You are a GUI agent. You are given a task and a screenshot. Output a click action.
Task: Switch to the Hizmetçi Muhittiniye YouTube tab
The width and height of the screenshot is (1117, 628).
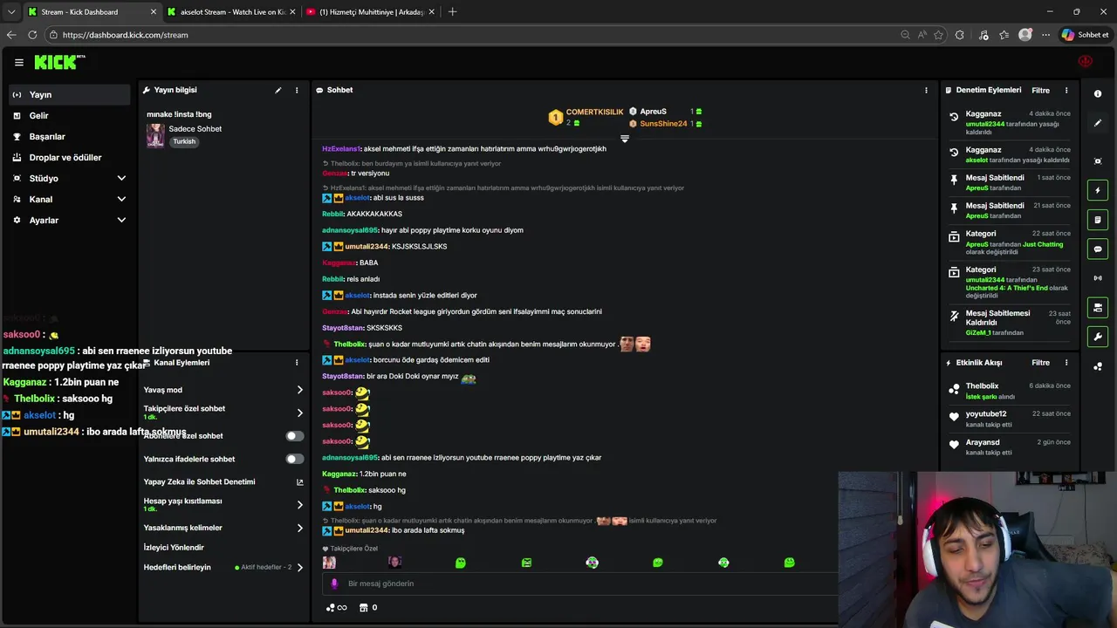tap(372, 12)
